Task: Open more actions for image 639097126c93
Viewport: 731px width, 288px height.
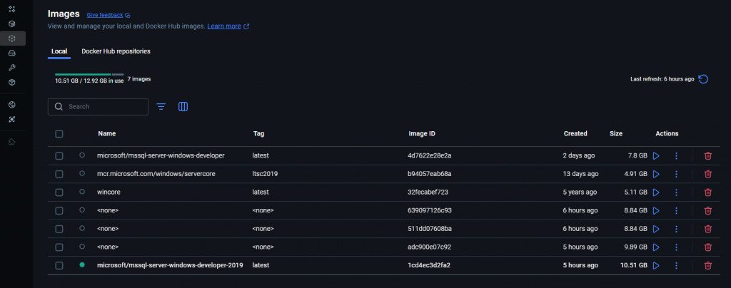Action: point(677,211)
